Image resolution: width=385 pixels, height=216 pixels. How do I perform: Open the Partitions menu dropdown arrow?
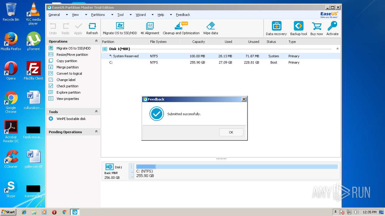tap(112, 15)
